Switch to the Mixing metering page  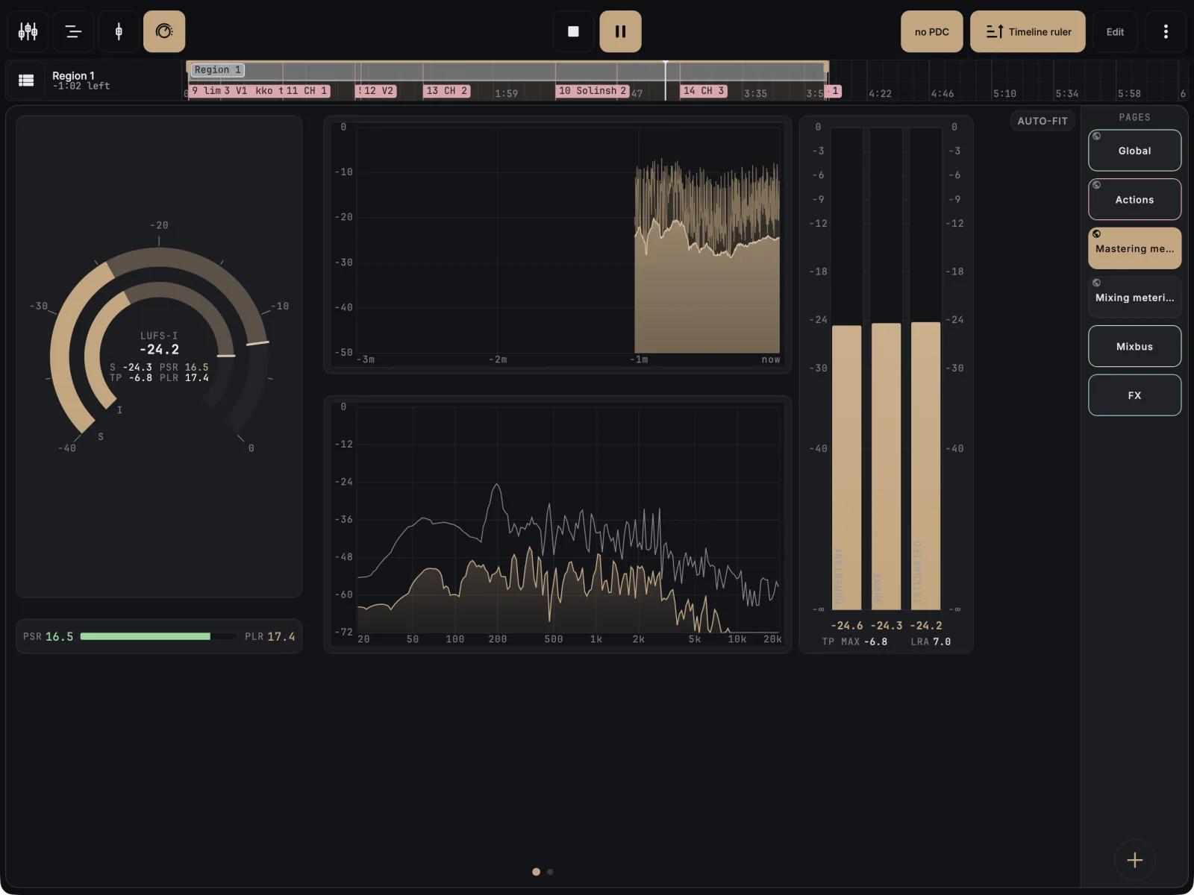tap(1134, 298)
